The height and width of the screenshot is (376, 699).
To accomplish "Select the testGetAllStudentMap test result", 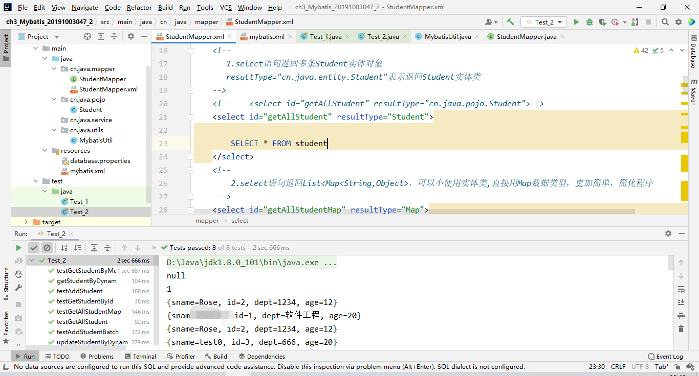I will (x=89, y=312).
